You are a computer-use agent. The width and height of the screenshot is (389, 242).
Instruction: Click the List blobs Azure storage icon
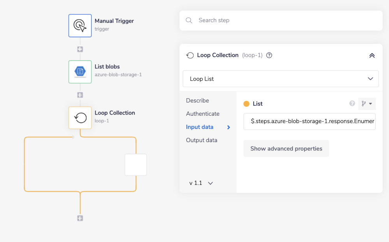(x=80, y=71)
